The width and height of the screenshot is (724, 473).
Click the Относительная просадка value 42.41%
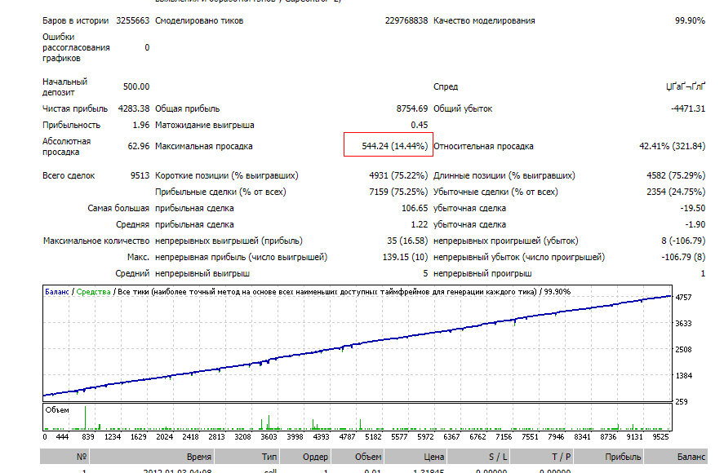point(673,146)
